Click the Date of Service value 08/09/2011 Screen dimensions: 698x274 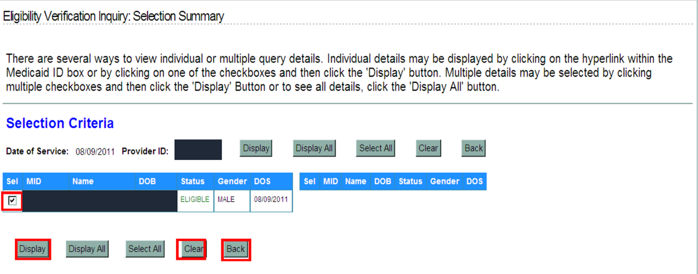[95, 151]
